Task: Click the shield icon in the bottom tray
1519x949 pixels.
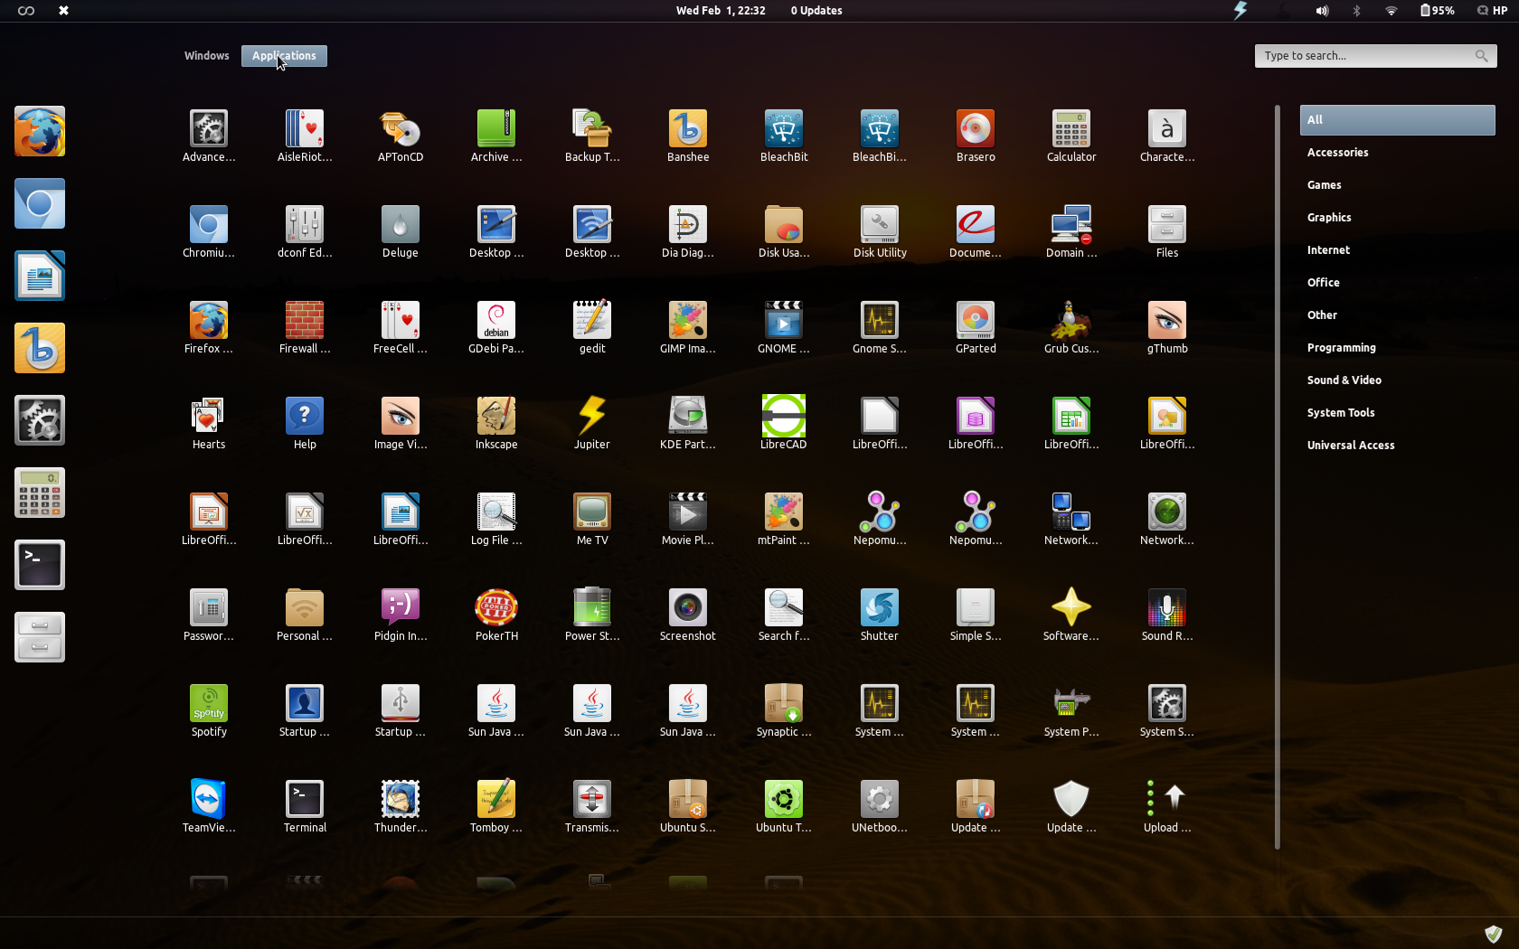Action: pos(1494,934)
